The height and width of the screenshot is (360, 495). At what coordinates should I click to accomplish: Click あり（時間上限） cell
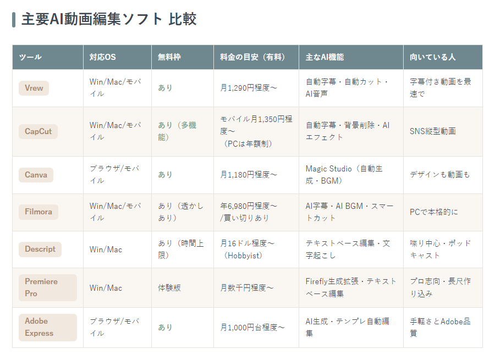tap(183, 250)
